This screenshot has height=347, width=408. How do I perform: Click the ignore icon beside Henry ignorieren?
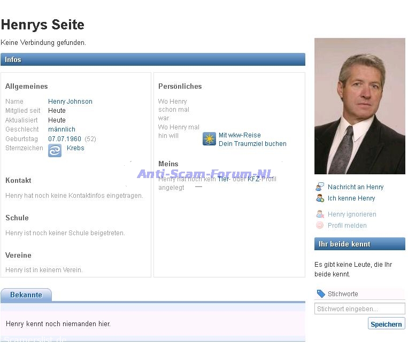pos(320,214)
